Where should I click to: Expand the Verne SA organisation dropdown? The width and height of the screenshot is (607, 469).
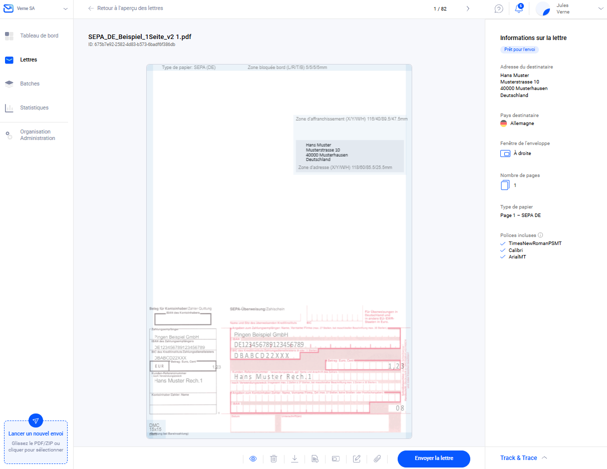65,8
